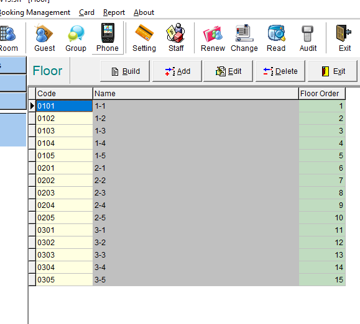This screenshot has height=324, width=360.
Task: Select code cell 0104
Action: 64,143
